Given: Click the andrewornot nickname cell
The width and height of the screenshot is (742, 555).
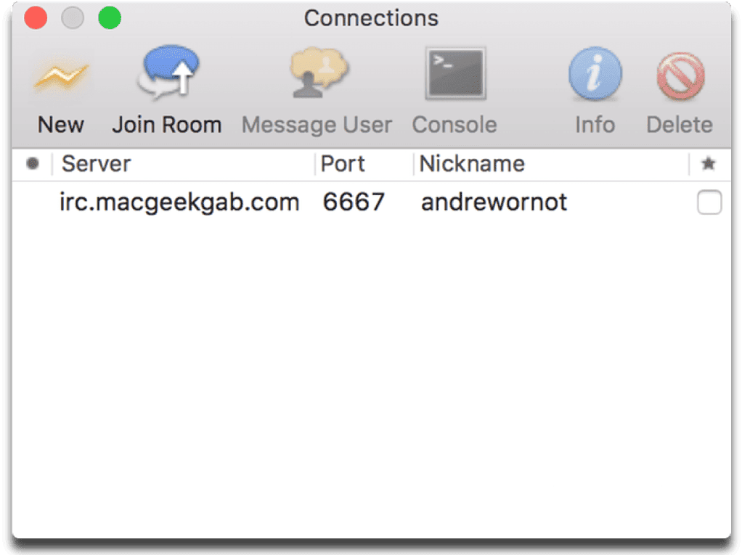Looking at the screenshot, I should 494,202.
